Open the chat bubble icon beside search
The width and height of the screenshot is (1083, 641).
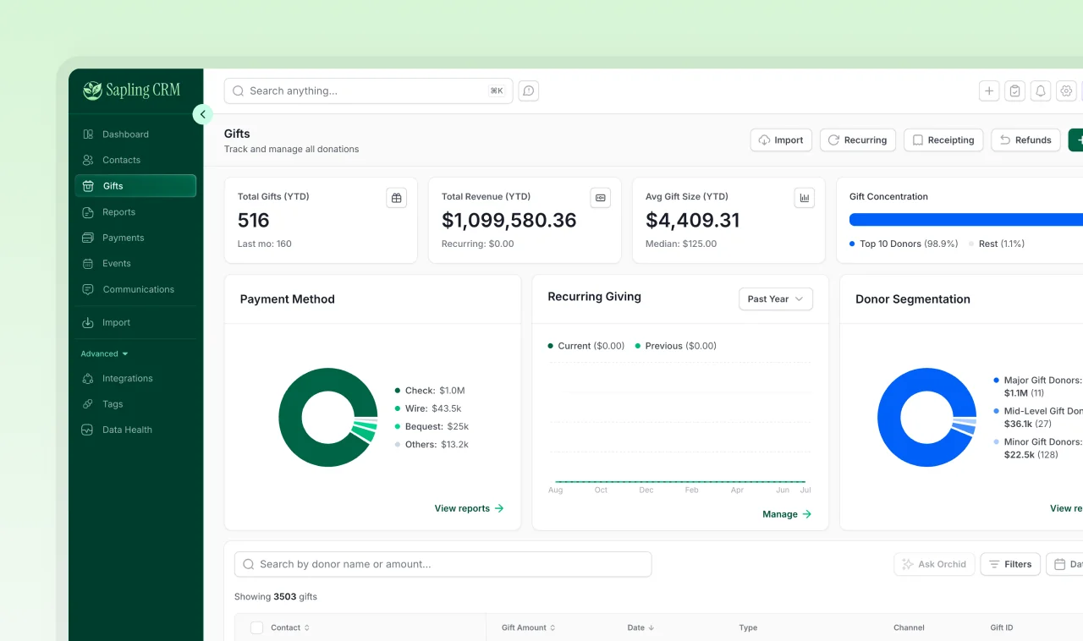point(529,91)
